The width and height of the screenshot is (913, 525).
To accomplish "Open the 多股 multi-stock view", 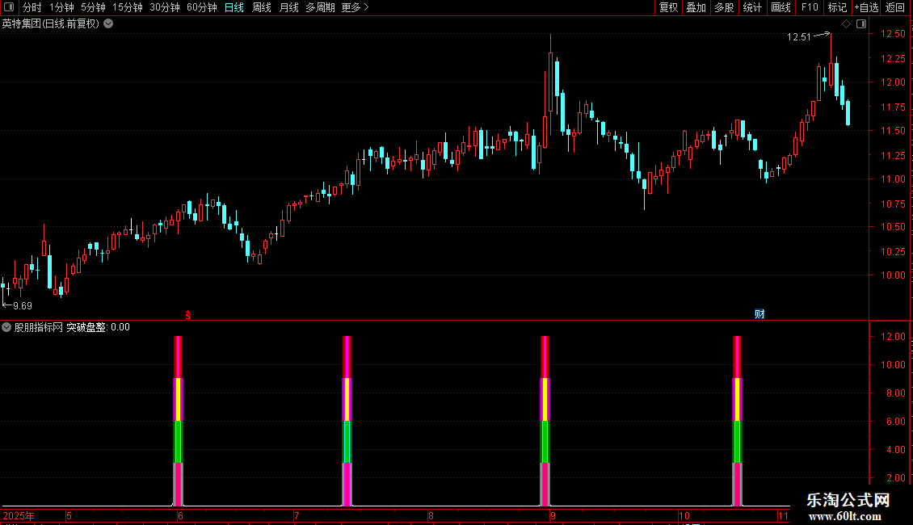I will 724,7.
